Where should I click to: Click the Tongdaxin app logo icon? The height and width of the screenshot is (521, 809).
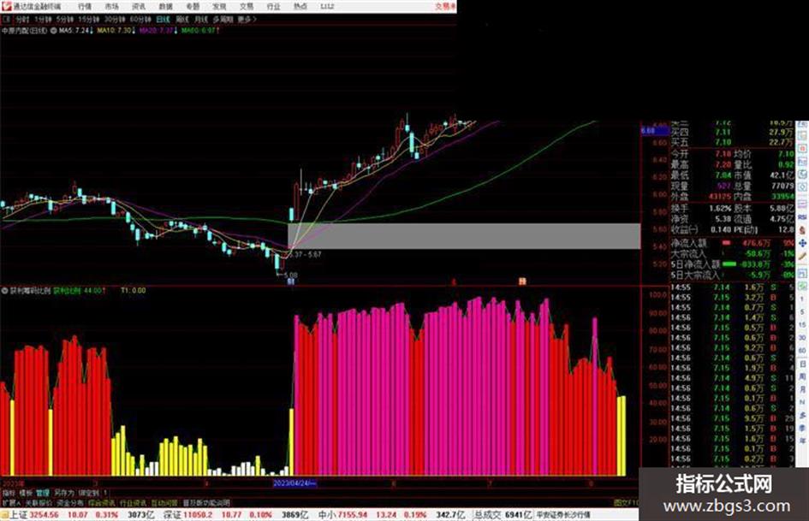tap(6, 6)
